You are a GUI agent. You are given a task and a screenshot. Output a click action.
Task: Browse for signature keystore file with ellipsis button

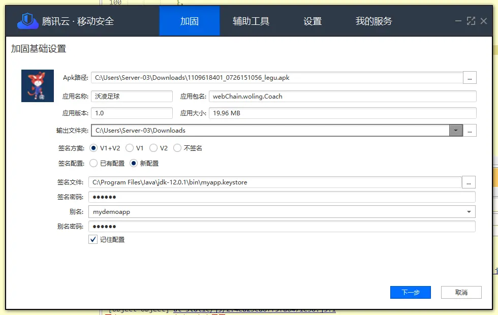tap(469, 182)
